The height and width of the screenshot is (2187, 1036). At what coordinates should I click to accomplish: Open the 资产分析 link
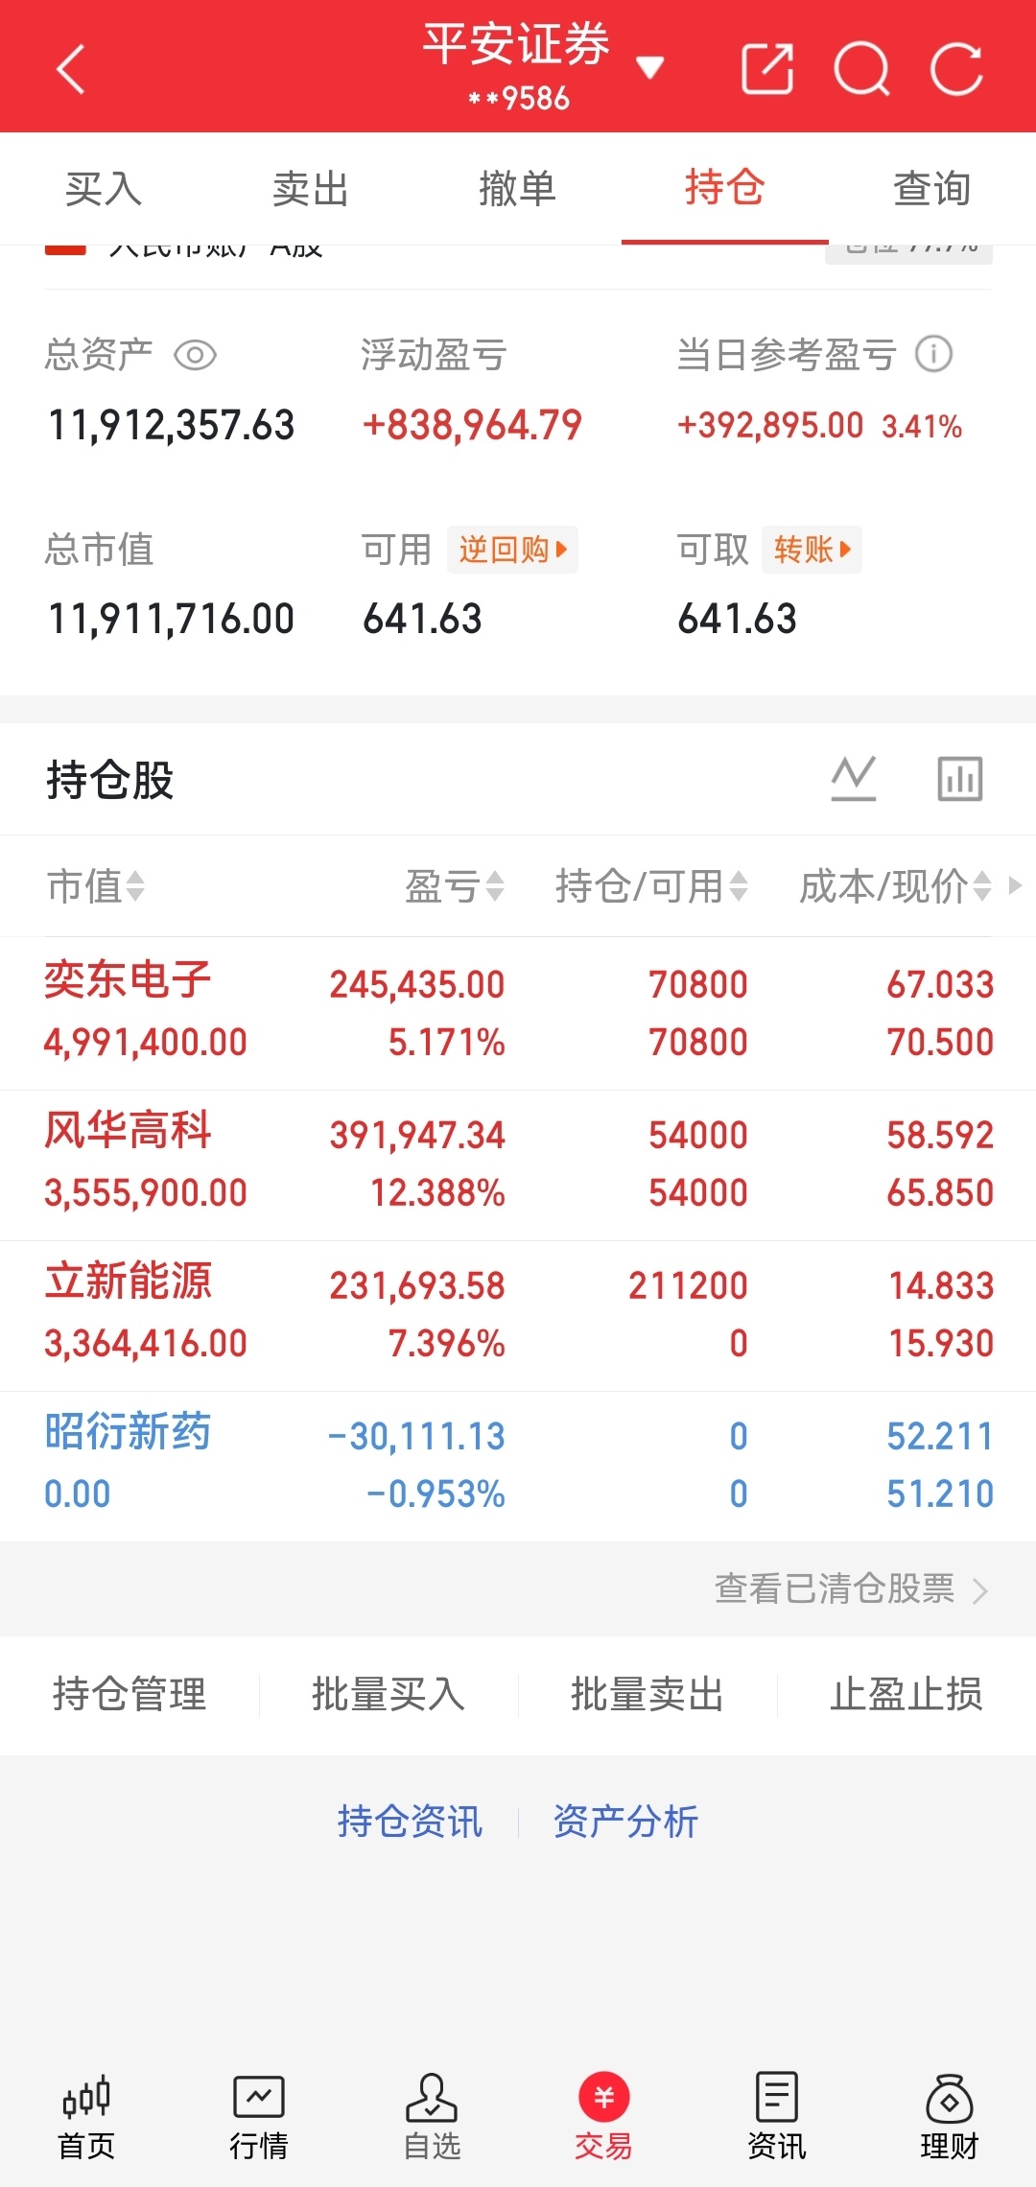[x=625, y=1821]
